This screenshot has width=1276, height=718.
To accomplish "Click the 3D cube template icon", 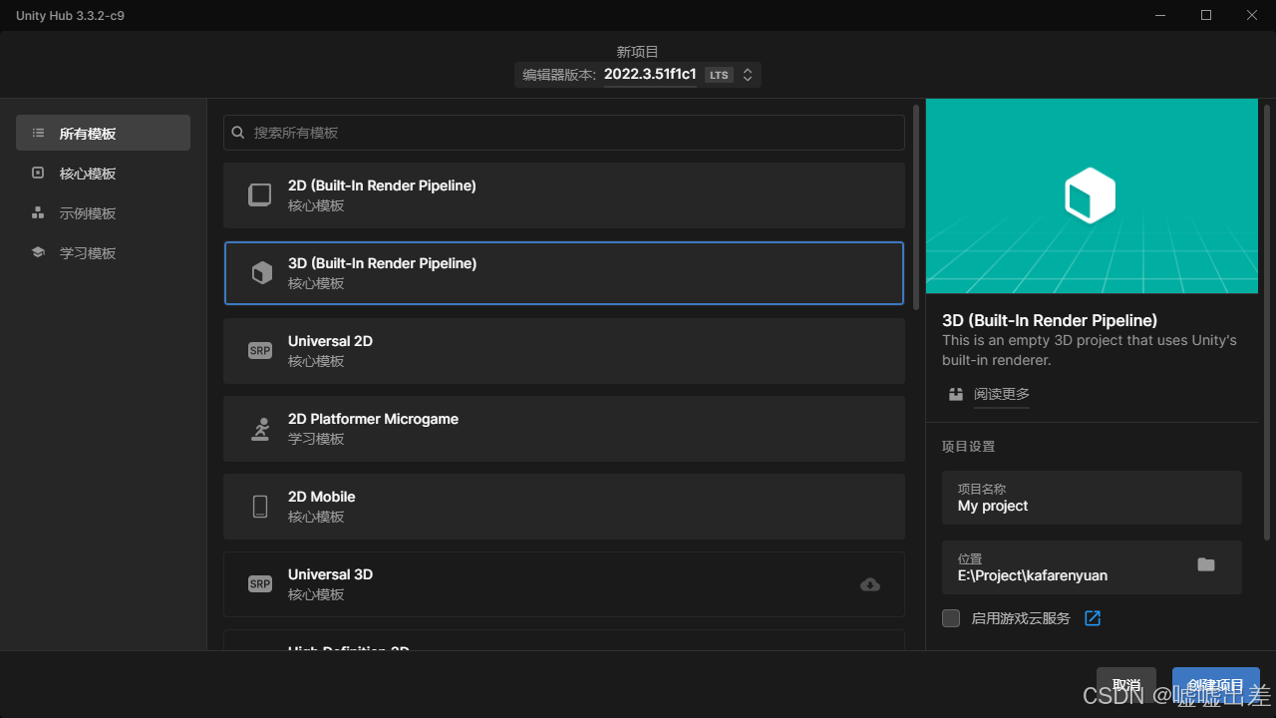I will (x=261, y=272).
